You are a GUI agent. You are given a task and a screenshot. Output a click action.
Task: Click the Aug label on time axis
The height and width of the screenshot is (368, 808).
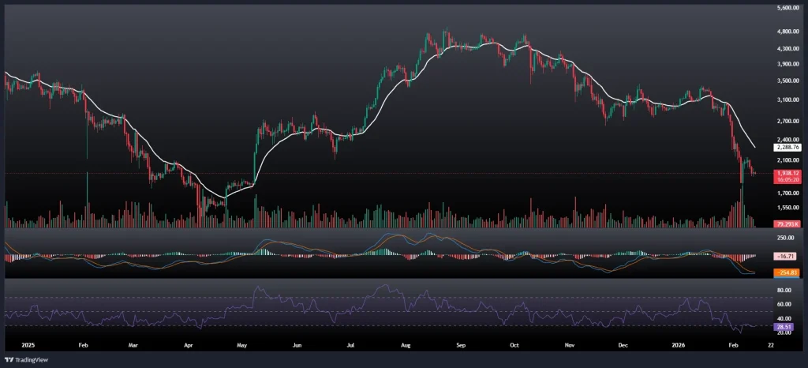point(406,345)
